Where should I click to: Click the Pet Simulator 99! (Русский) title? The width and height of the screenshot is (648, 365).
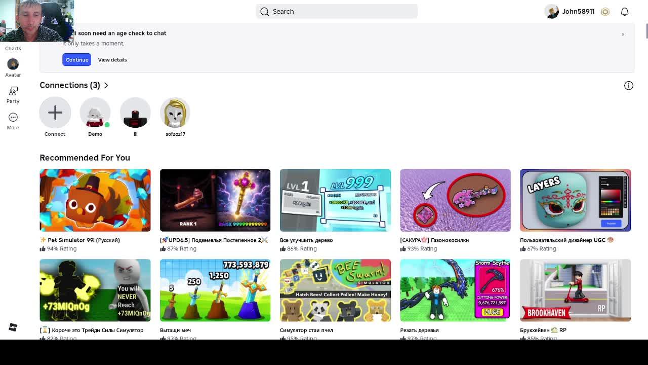pyautogui.click(x=80, y=240)
